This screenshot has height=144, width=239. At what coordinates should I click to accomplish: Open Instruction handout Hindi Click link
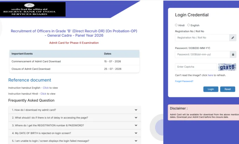(x=43, y=94)
